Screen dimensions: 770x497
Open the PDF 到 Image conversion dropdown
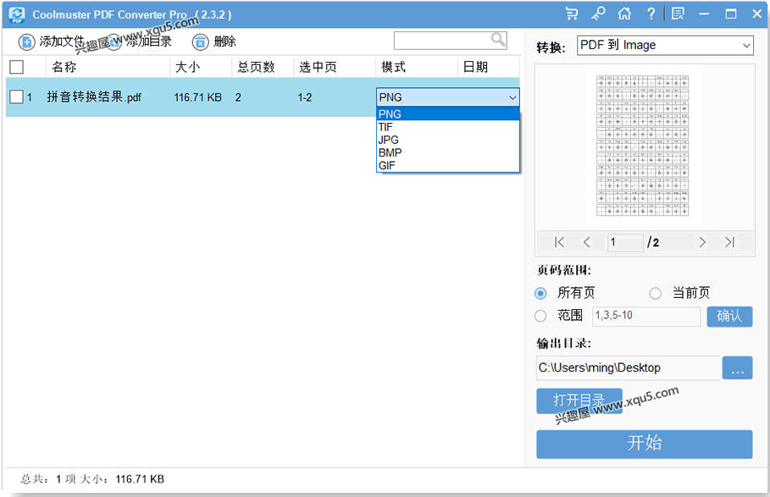[x=663, y=44]
